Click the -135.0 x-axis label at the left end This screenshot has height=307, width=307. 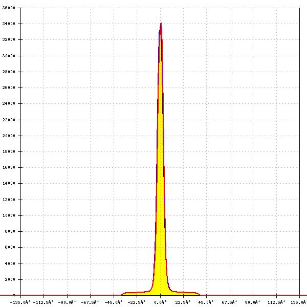click(20, 302)
